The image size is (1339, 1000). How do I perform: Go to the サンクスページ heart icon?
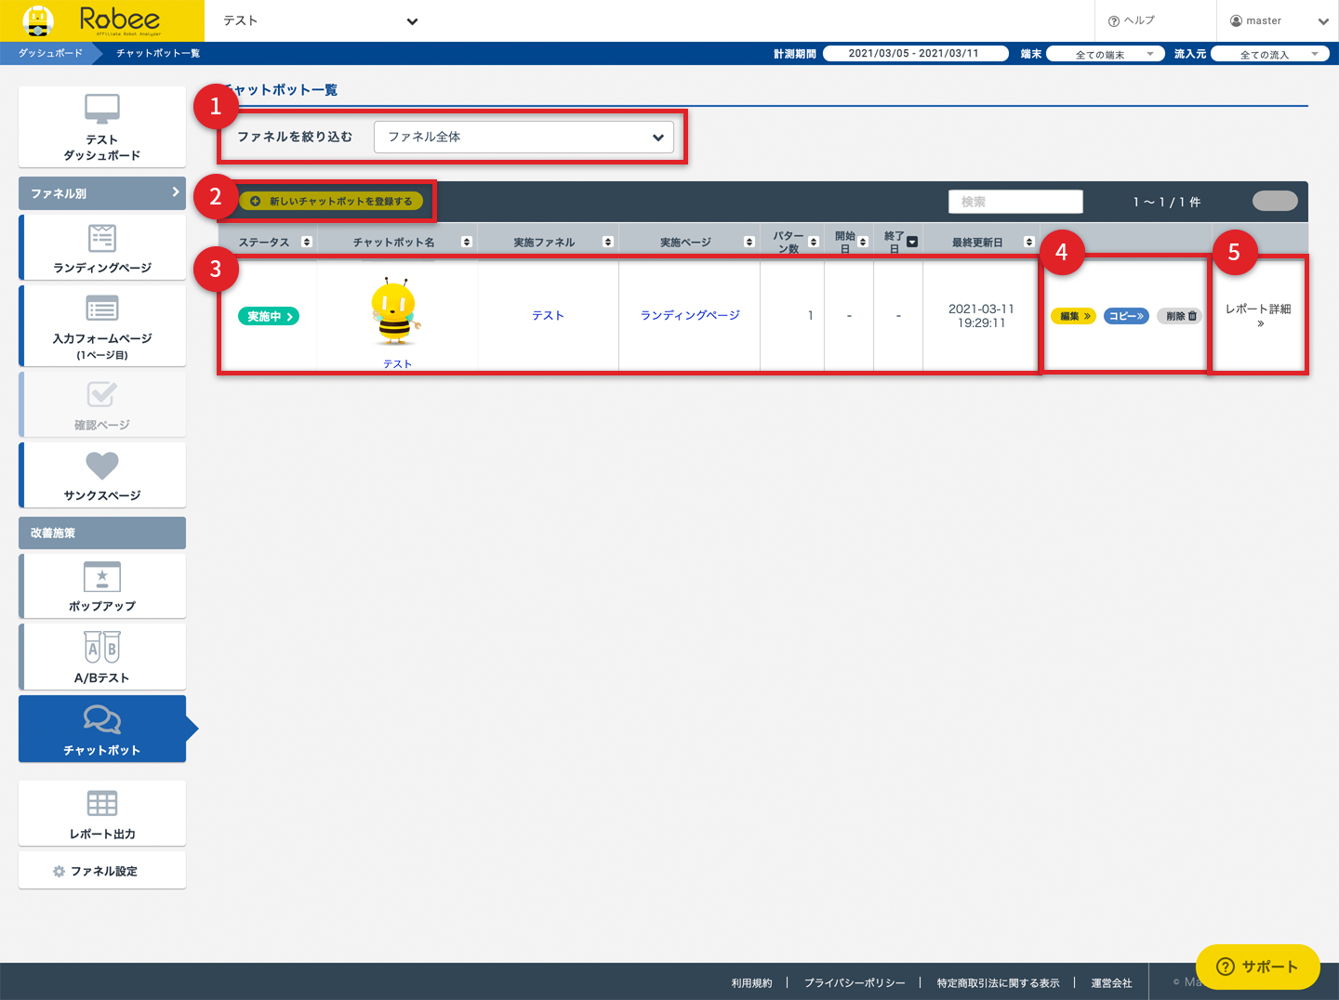click(x=102, y=466)
